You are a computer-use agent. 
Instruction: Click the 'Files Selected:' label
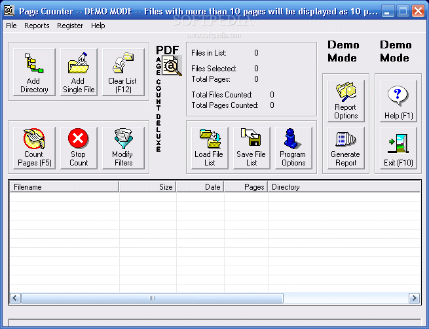(x=214, y=68)
